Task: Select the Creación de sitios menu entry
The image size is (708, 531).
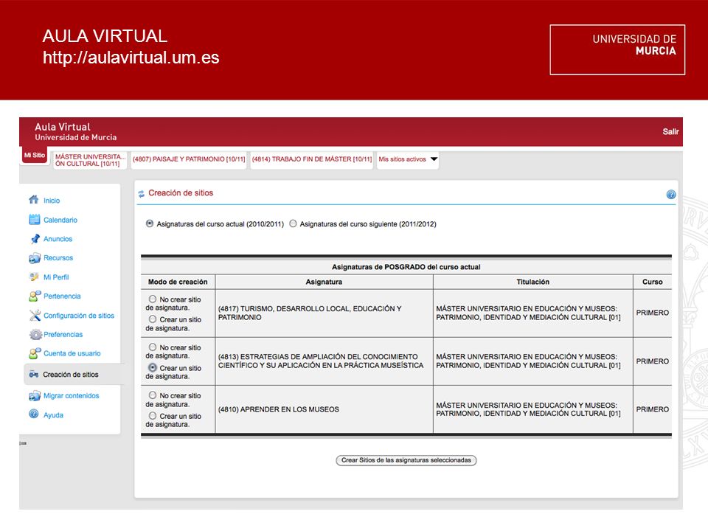Action: click(x=72, y=375)
